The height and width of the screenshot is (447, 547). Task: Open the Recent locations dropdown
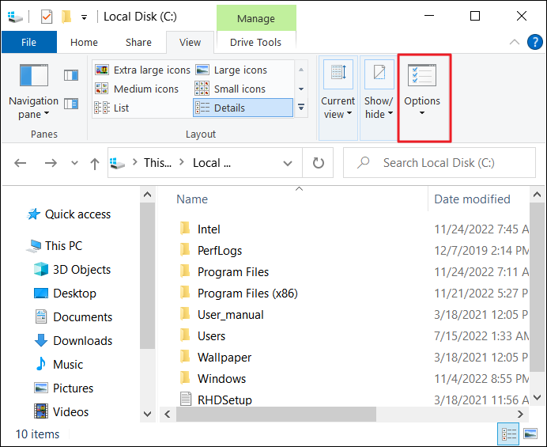[x=74, y=163]
